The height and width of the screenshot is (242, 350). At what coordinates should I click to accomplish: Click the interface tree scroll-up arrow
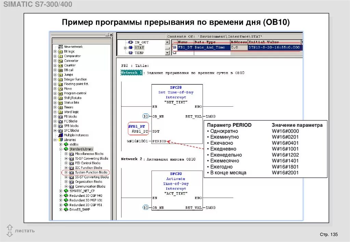tap(167, 42)
